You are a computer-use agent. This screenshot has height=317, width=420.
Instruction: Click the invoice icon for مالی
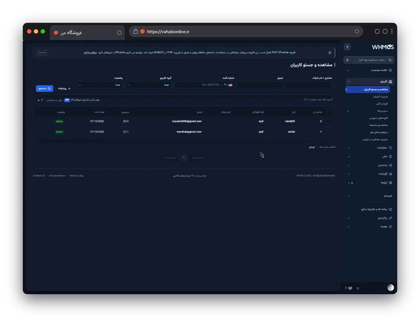[x=390, y=156]
